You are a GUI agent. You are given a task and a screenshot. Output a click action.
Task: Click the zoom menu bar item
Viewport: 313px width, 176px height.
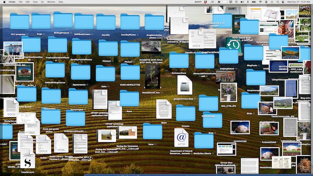point(198,2)
